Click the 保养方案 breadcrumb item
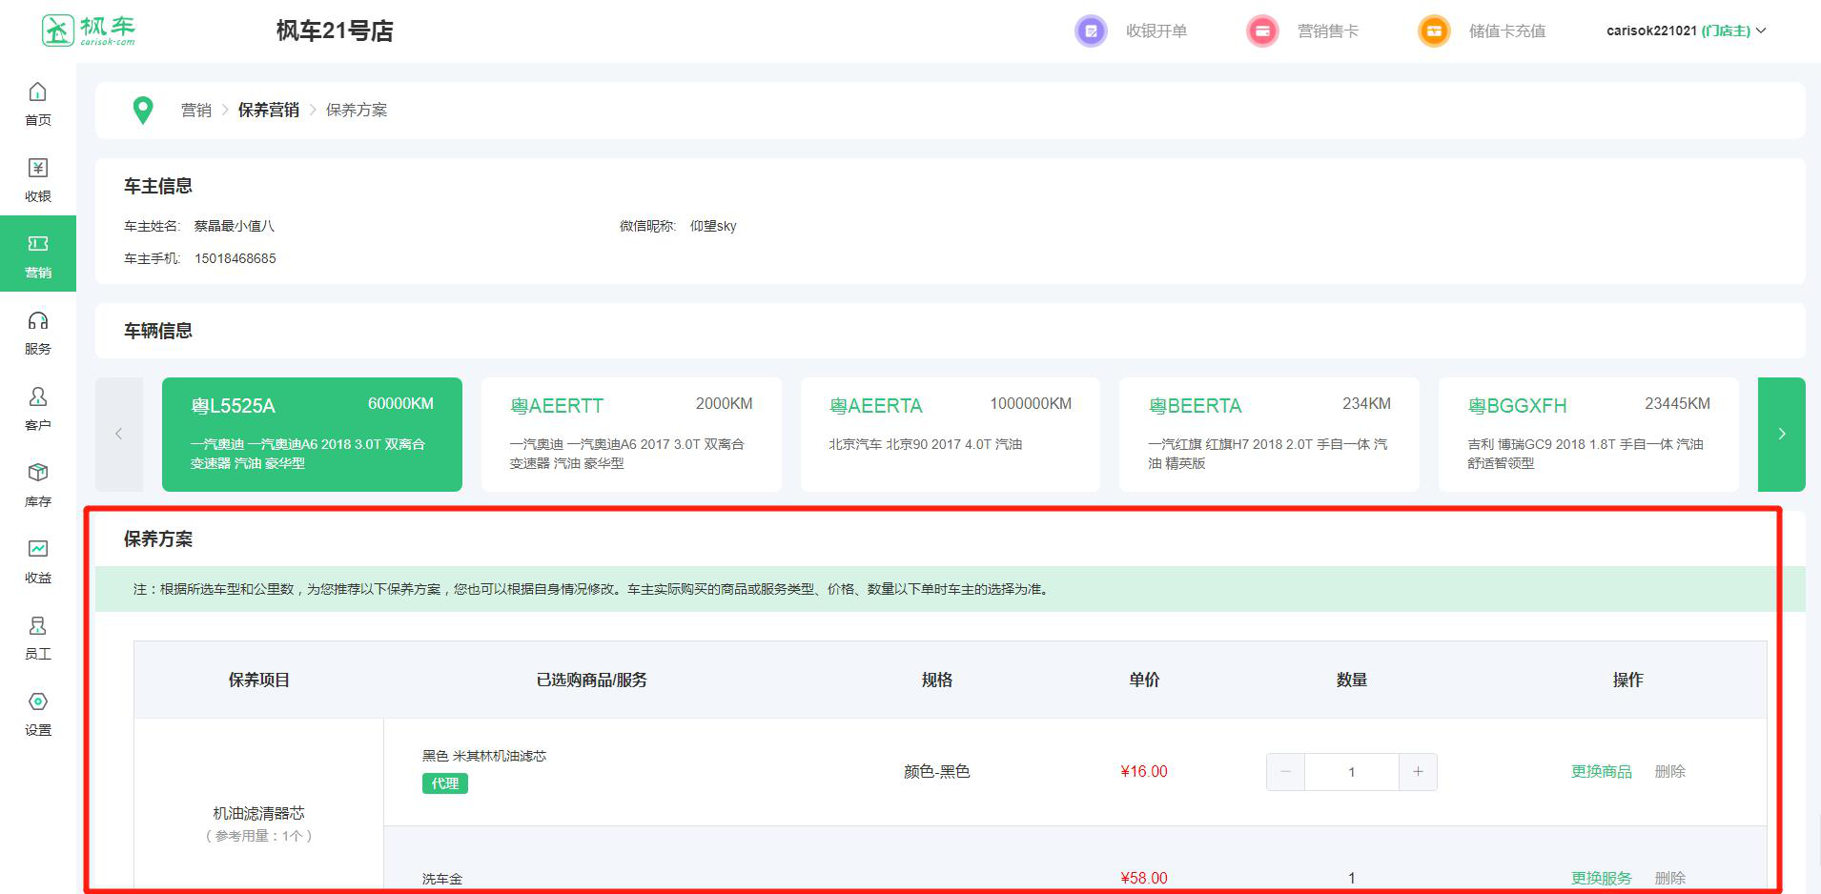Image resolution: width=1821 pixels, height=894 pixels. pos(357,111)
